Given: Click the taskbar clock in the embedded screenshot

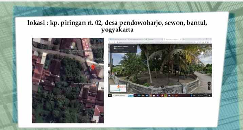Looking at the screenshot, I should pos(206,95).
